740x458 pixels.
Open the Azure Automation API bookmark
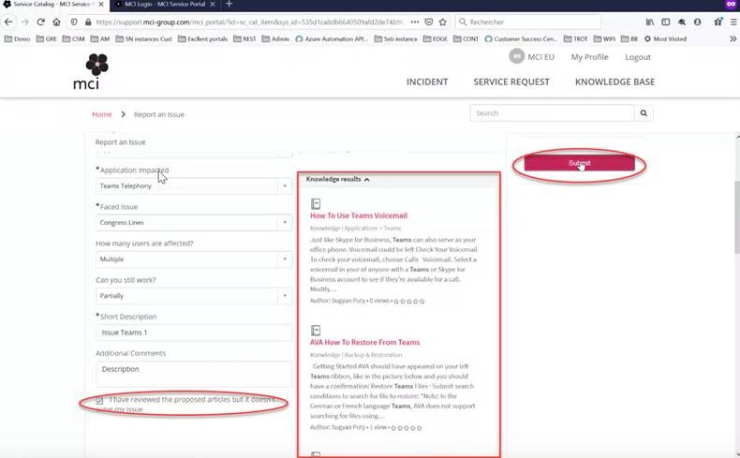pos(332,38)
